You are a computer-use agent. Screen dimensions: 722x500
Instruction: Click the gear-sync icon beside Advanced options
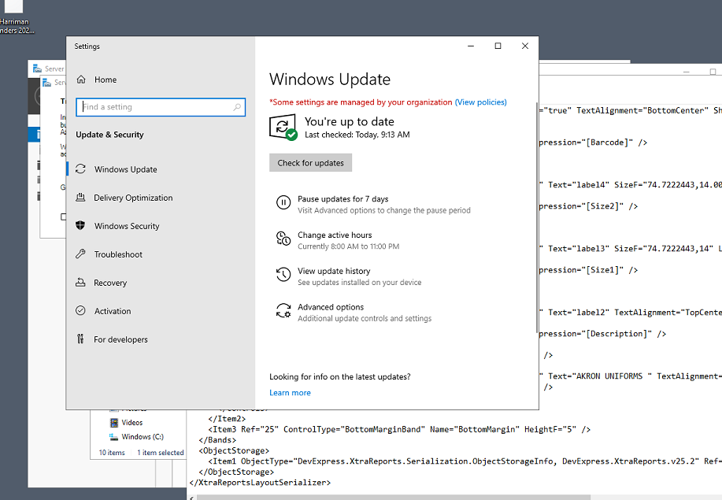point(283,310)
